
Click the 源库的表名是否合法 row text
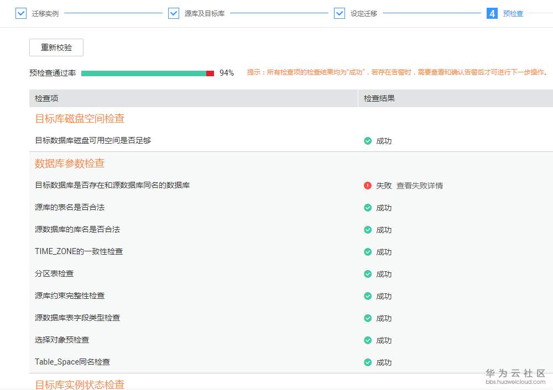click(70, 207)
